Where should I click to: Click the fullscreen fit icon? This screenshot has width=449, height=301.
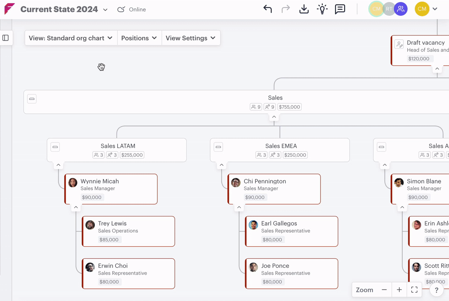click(x=414, y=290)
